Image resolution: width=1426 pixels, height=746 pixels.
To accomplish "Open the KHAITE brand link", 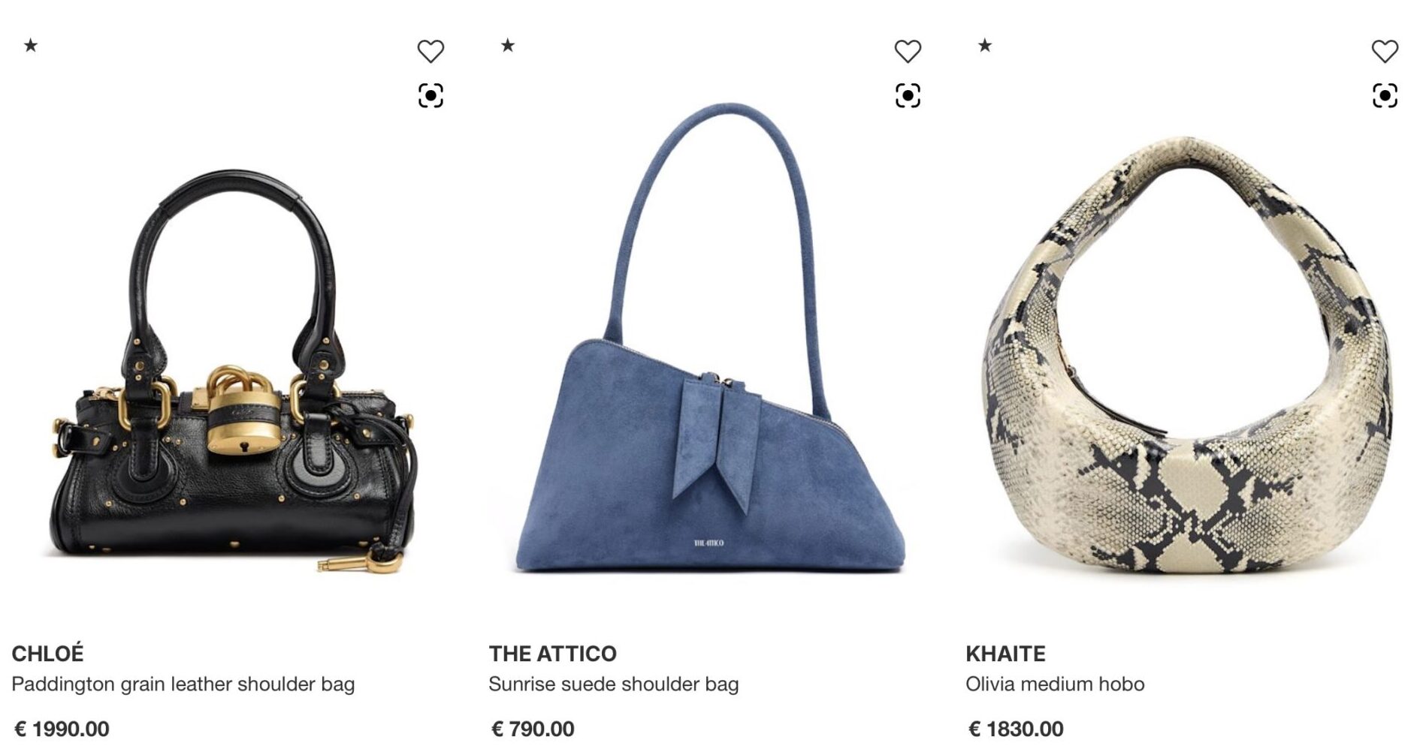I will [1005, 654].
